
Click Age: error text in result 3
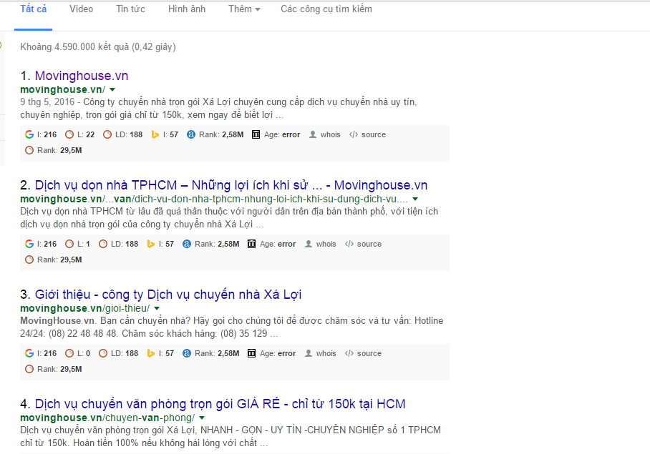coord(278,353)
